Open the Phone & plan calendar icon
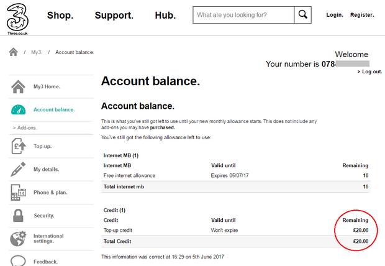This screenshot has width=385, height=266. click(19, 192)
